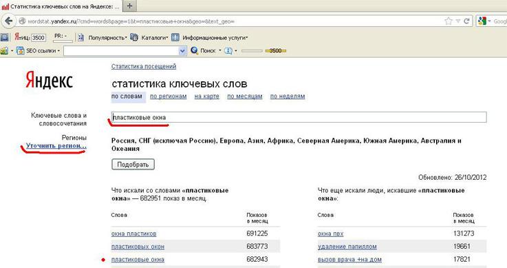The width and height of the screenshot is (507, 268).
Task: Click the TIC value field showing 3500
Action: click(38, 38)
